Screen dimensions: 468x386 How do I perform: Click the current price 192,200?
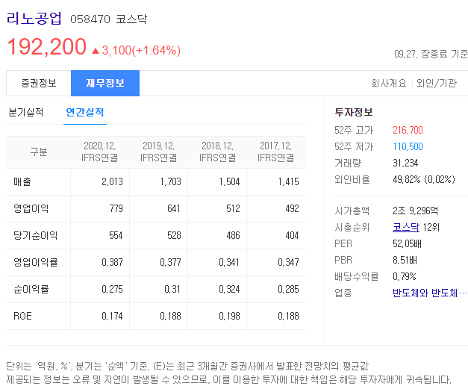pos(46,47)
